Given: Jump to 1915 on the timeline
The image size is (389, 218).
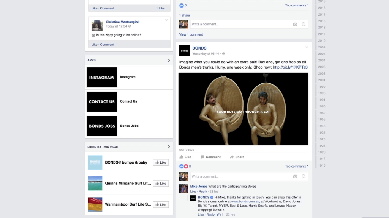Looking at the screenshot, I should (321, 166).
